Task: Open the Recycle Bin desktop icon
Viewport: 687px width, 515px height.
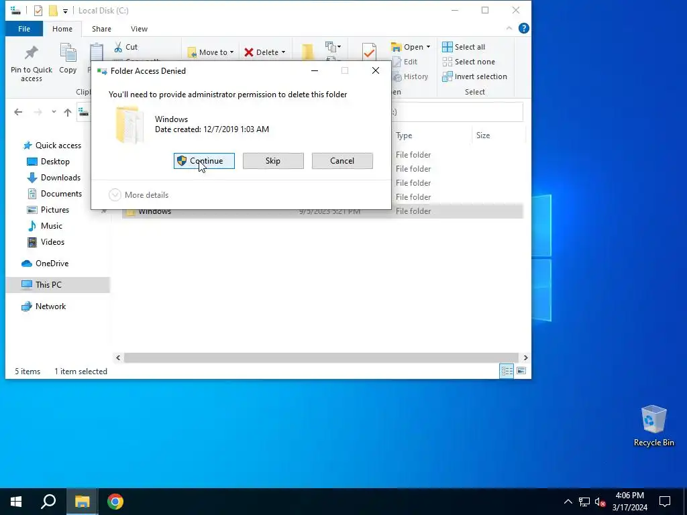Action: [653, 425]
